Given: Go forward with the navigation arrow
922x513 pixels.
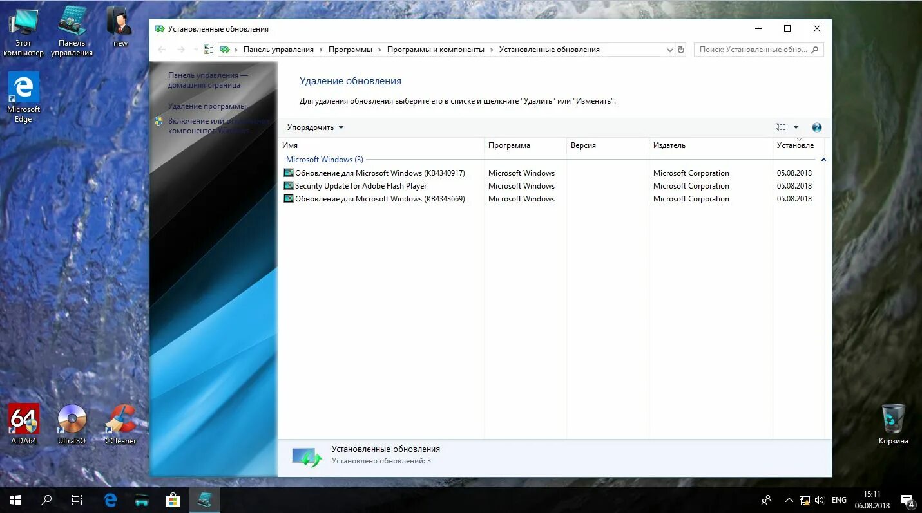Looking at the screenshot, I should point(181,50).
